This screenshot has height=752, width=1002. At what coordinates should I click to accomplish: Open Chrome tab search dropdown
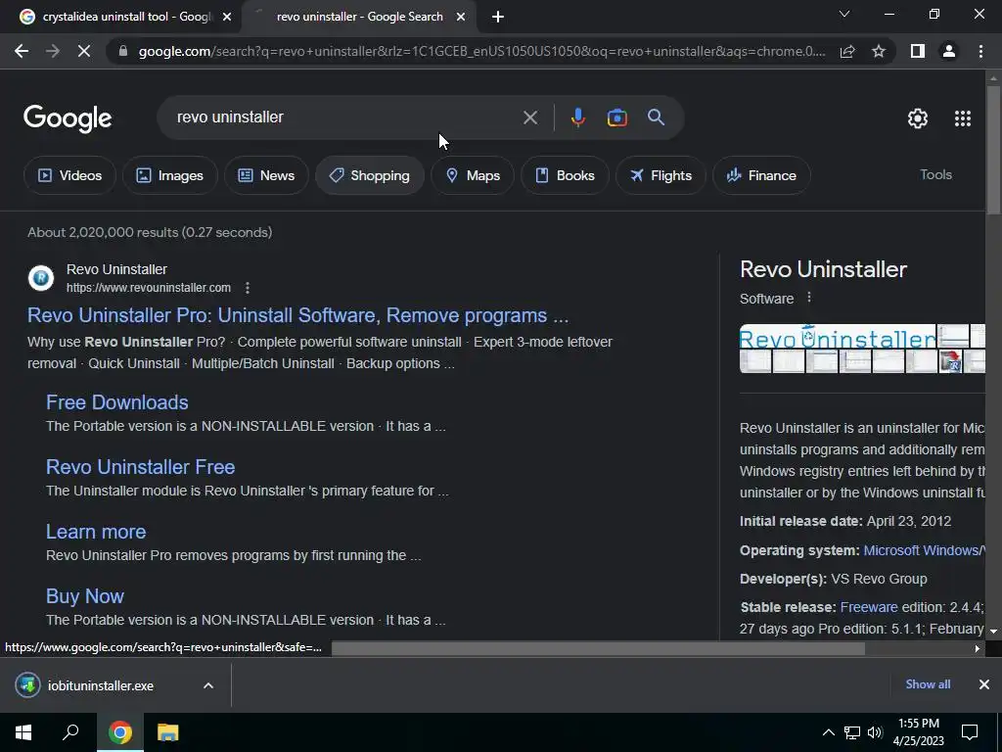coord(844,14)
